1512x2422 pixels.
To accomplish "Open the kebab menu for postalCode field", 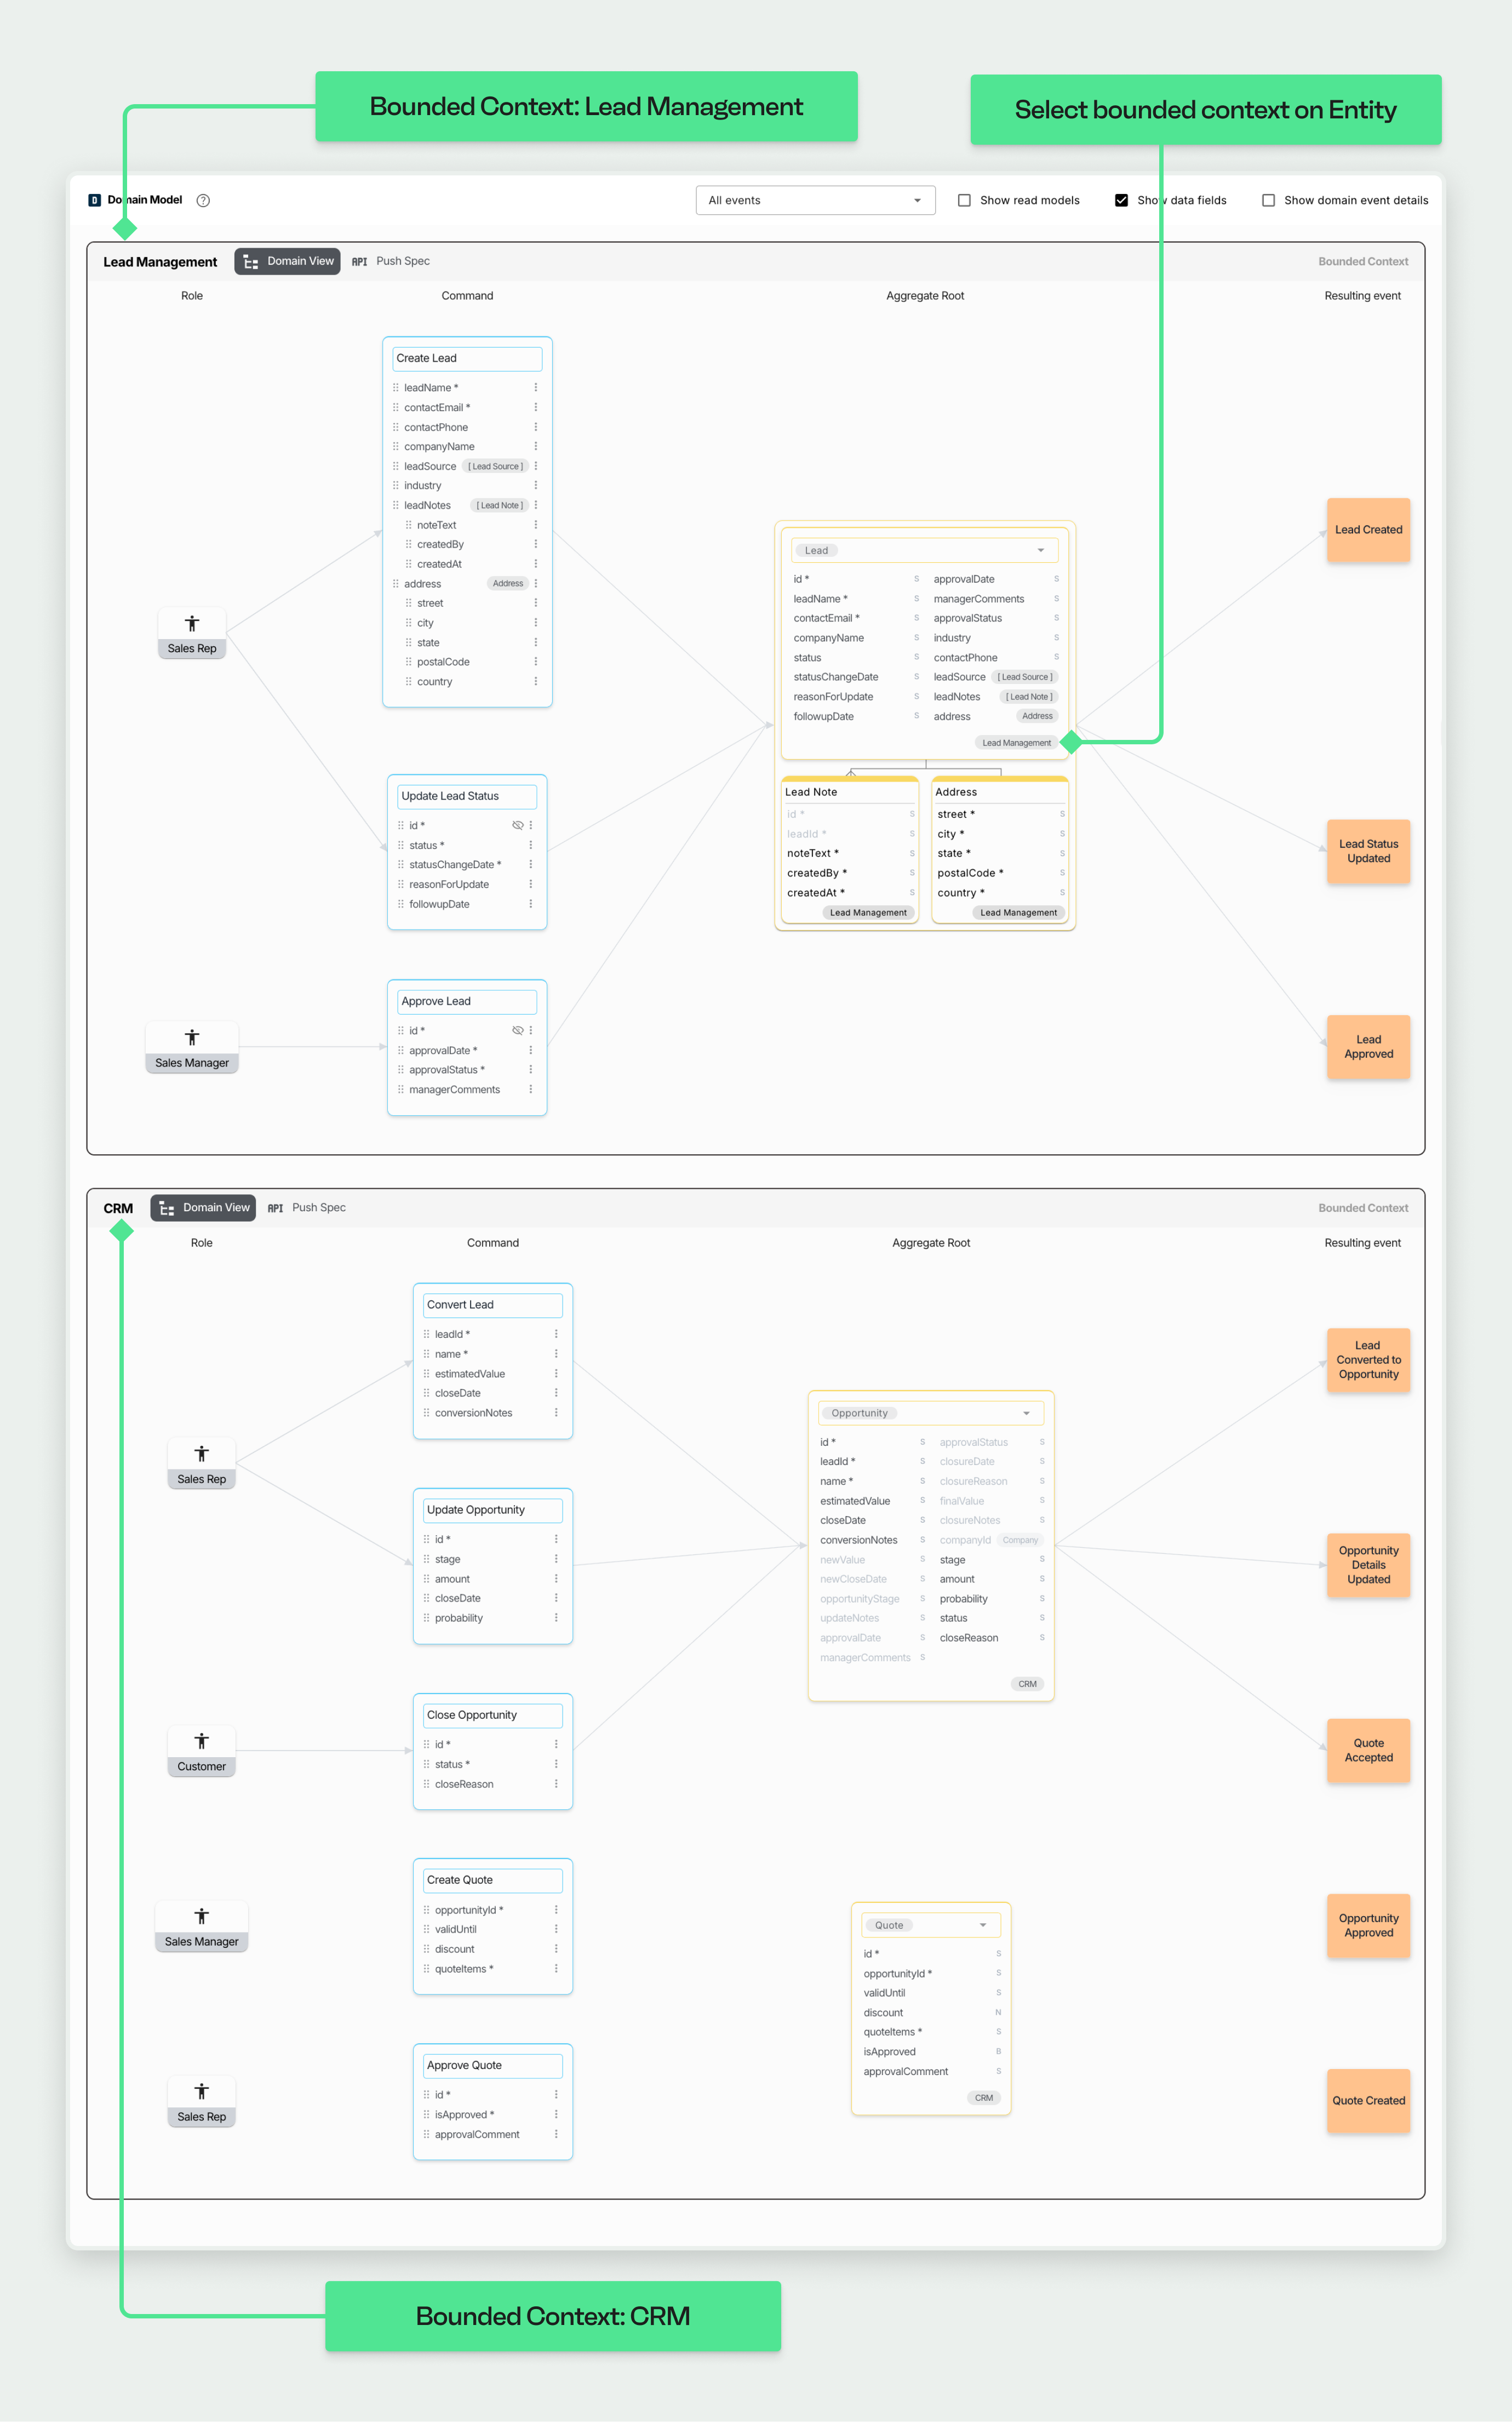I will 536,662.
